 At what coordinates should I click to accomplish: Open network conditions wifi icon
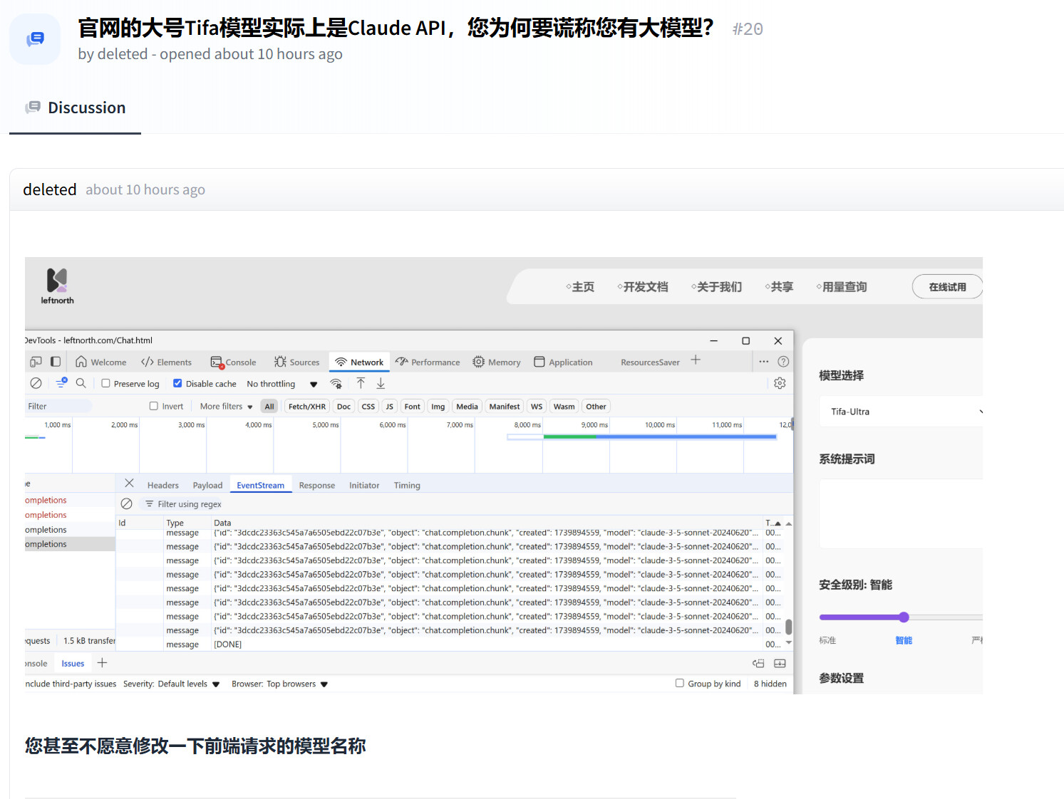pyautogui.click(x=336, y=384)
